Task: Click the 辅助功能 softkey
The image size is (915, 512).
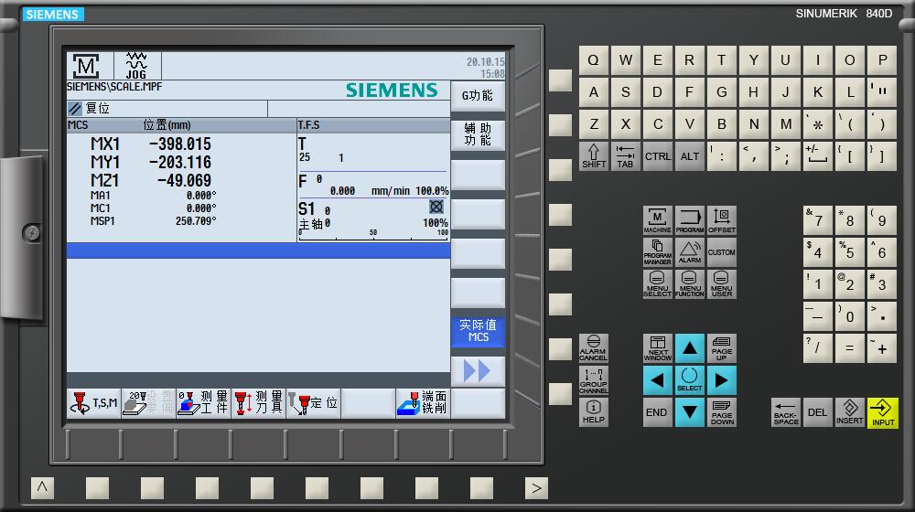Action: click(478, 135)
